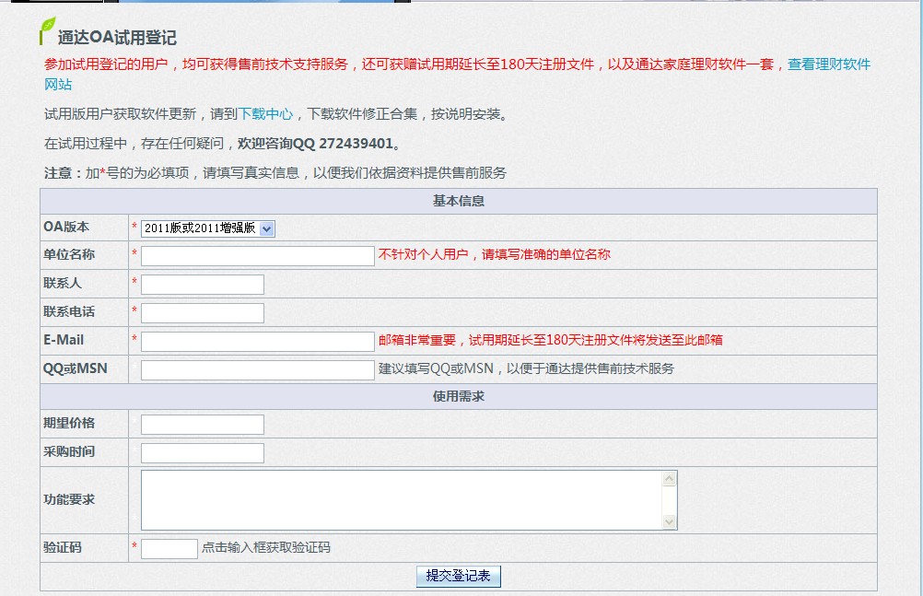Click the 通达OA试用登记 heading
923x596 pixels.
[x=117, y=38]
